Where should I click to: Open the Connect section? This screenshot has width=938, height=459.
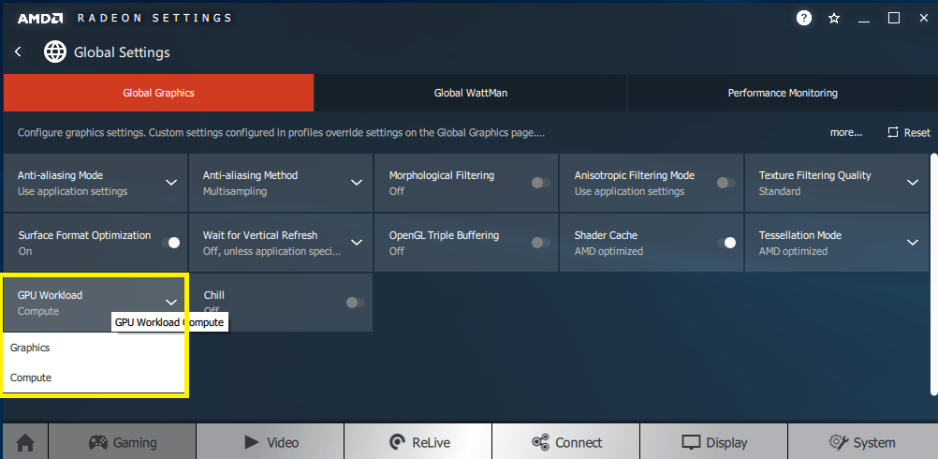tap(566, 443)
